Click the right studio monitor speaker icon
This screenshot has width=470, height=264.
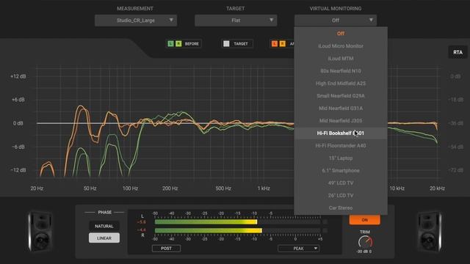(x=430, y=232)
